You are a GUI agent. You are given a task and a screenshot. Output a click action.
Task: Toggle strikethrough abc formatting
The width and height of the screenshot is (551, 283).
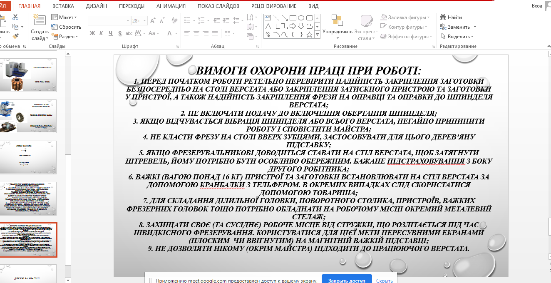point(129,33)
